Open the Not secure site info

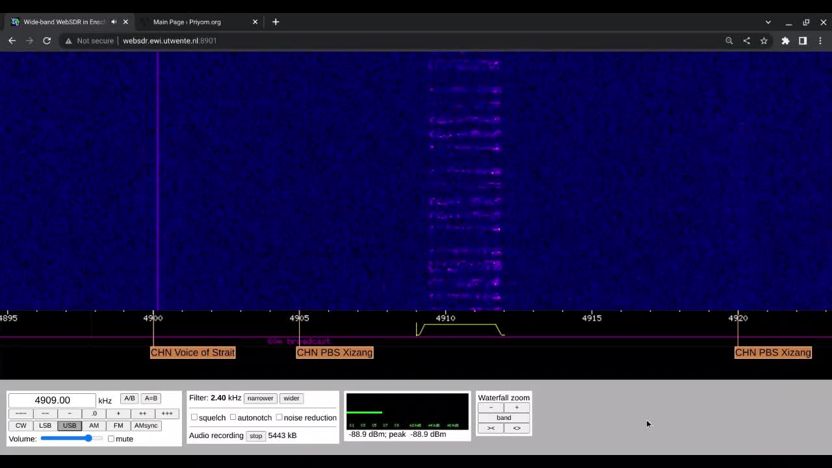[90, 40]
